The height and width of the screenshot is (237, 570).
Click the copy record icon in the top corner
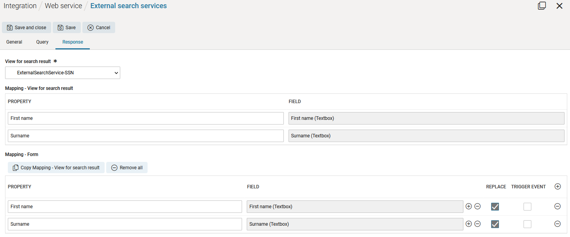[542, 6]
